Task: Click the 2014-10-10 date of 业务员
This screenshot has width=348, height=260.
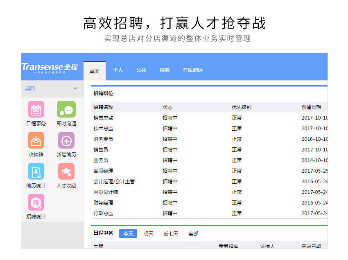Action: click(x=314, y=160)
